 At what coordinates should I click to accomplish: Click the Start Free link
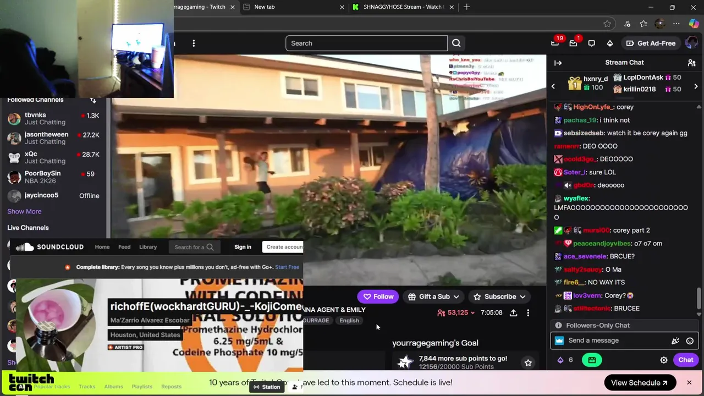[287, 267]
